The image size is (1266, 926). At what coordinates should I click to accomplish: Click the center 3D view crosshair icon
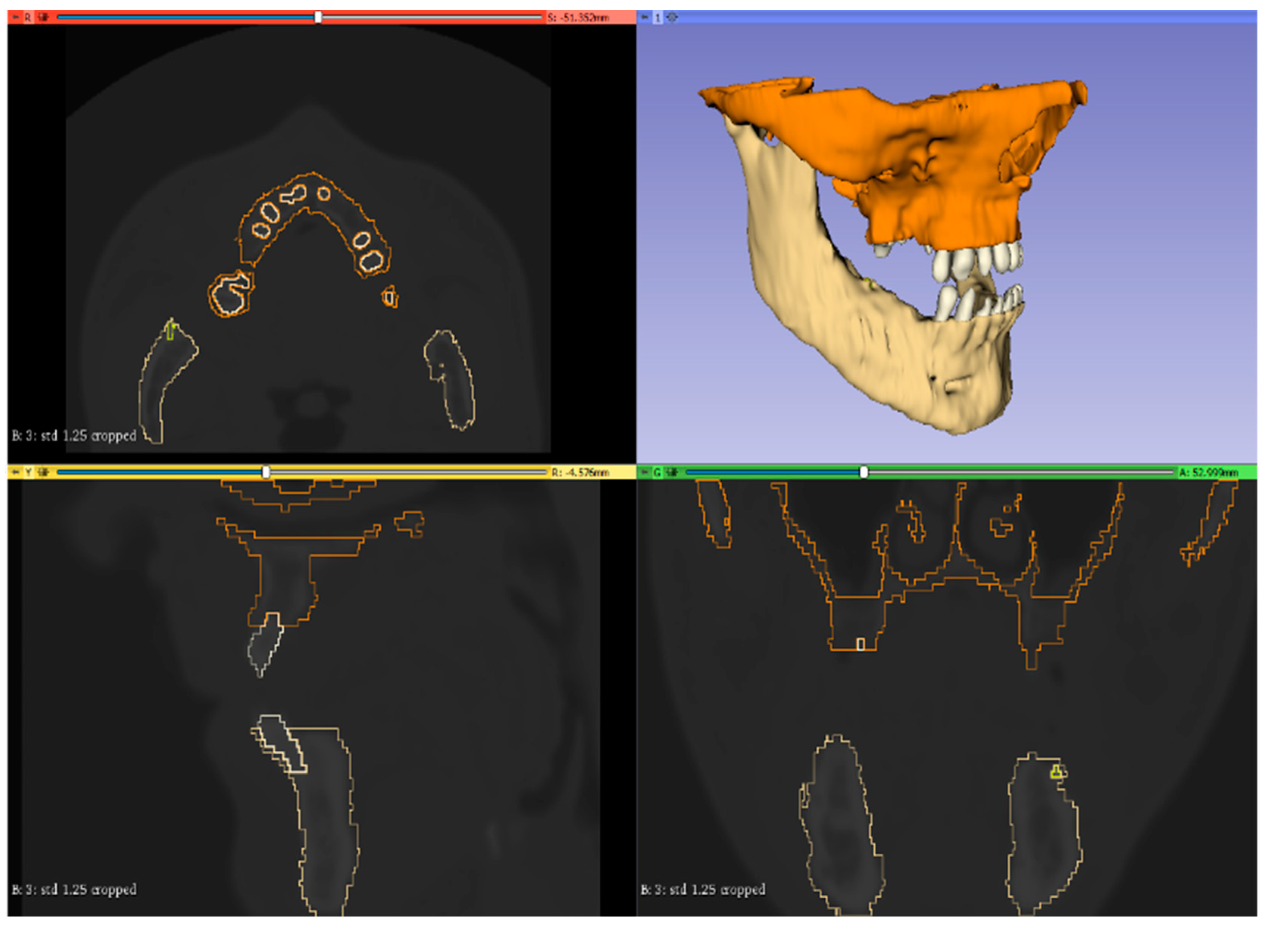pos(672,17)
